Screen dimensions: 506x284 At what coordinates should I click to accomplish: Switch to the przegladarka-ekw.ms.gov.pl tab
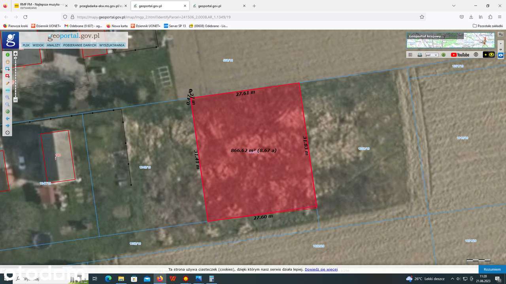pos(100,6)
